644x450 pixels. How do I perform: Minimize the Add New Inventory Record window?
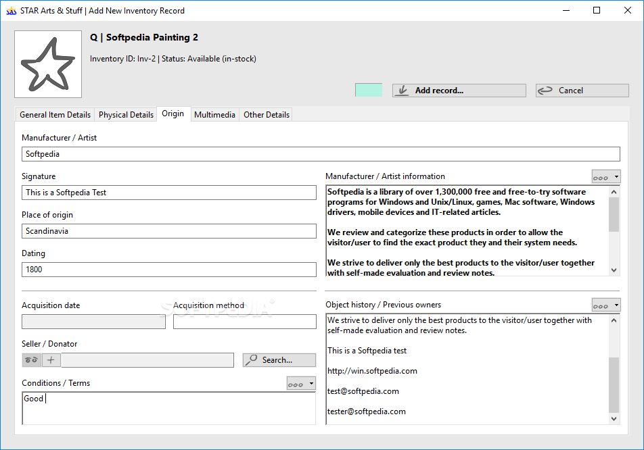[566, 10]
